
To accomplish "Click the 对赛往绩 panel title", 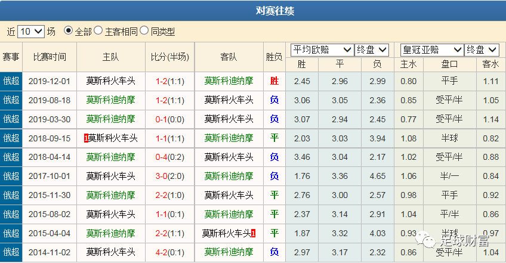I will (x=275, y=11).
